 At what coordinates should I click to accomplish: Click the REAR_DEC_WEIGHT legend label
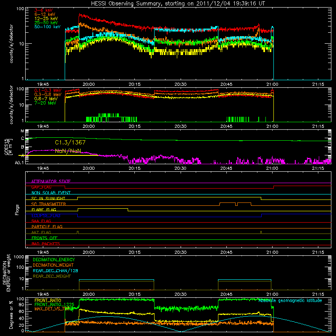52,276
